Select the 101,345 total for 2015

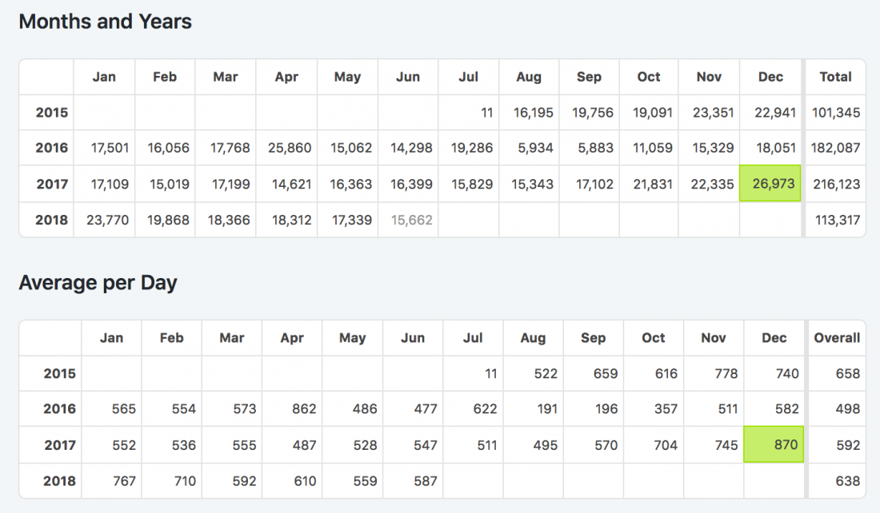coord(836,113)
